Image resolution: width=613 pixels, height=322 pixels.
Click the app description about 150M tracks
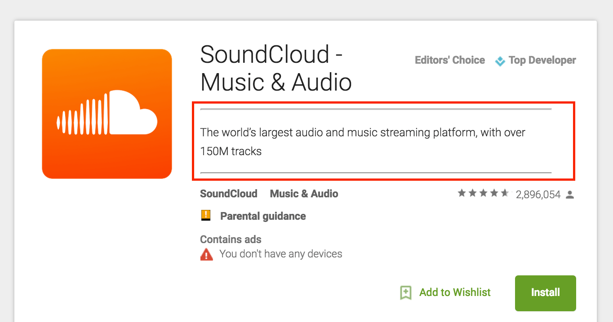click(363, 142)
